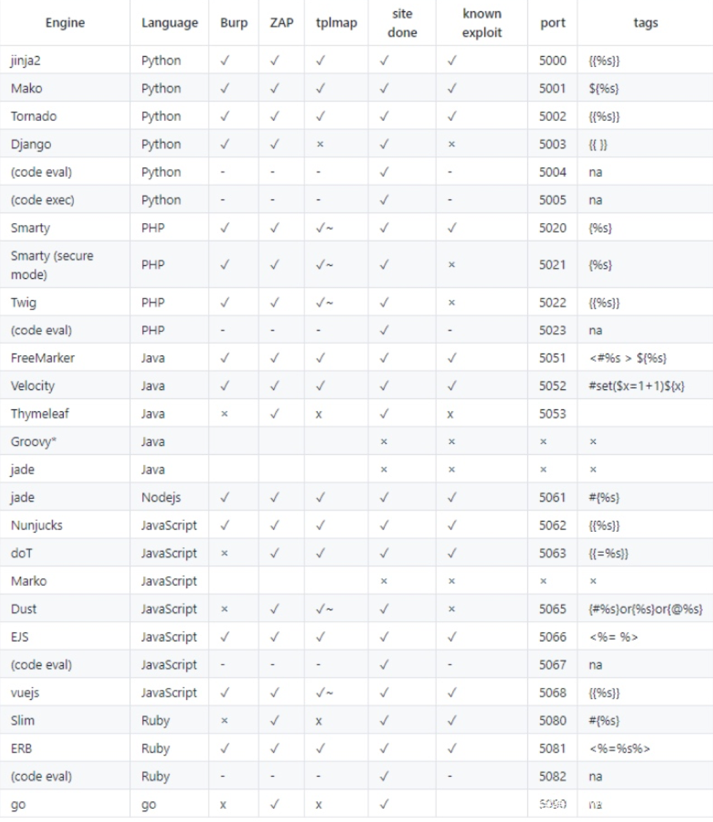The height and width of the screenshot is (822, 713).
Task: Click the Engine column header
Action: (x=65, y=23)
